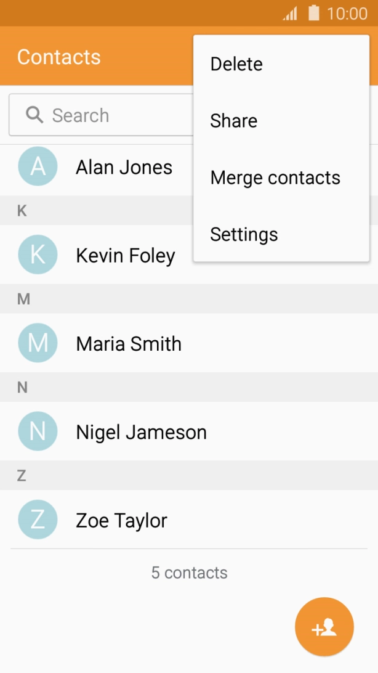Tap the K section header
Viewport: 378px width, 673px height.
[22, 211]
